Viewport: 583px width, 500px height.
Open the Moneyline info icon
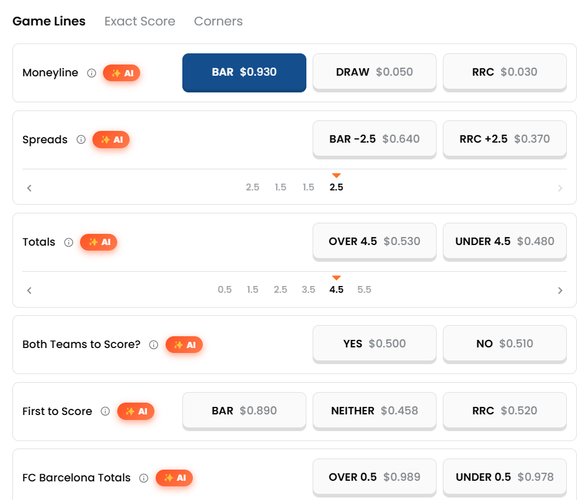tap(91, 73)
